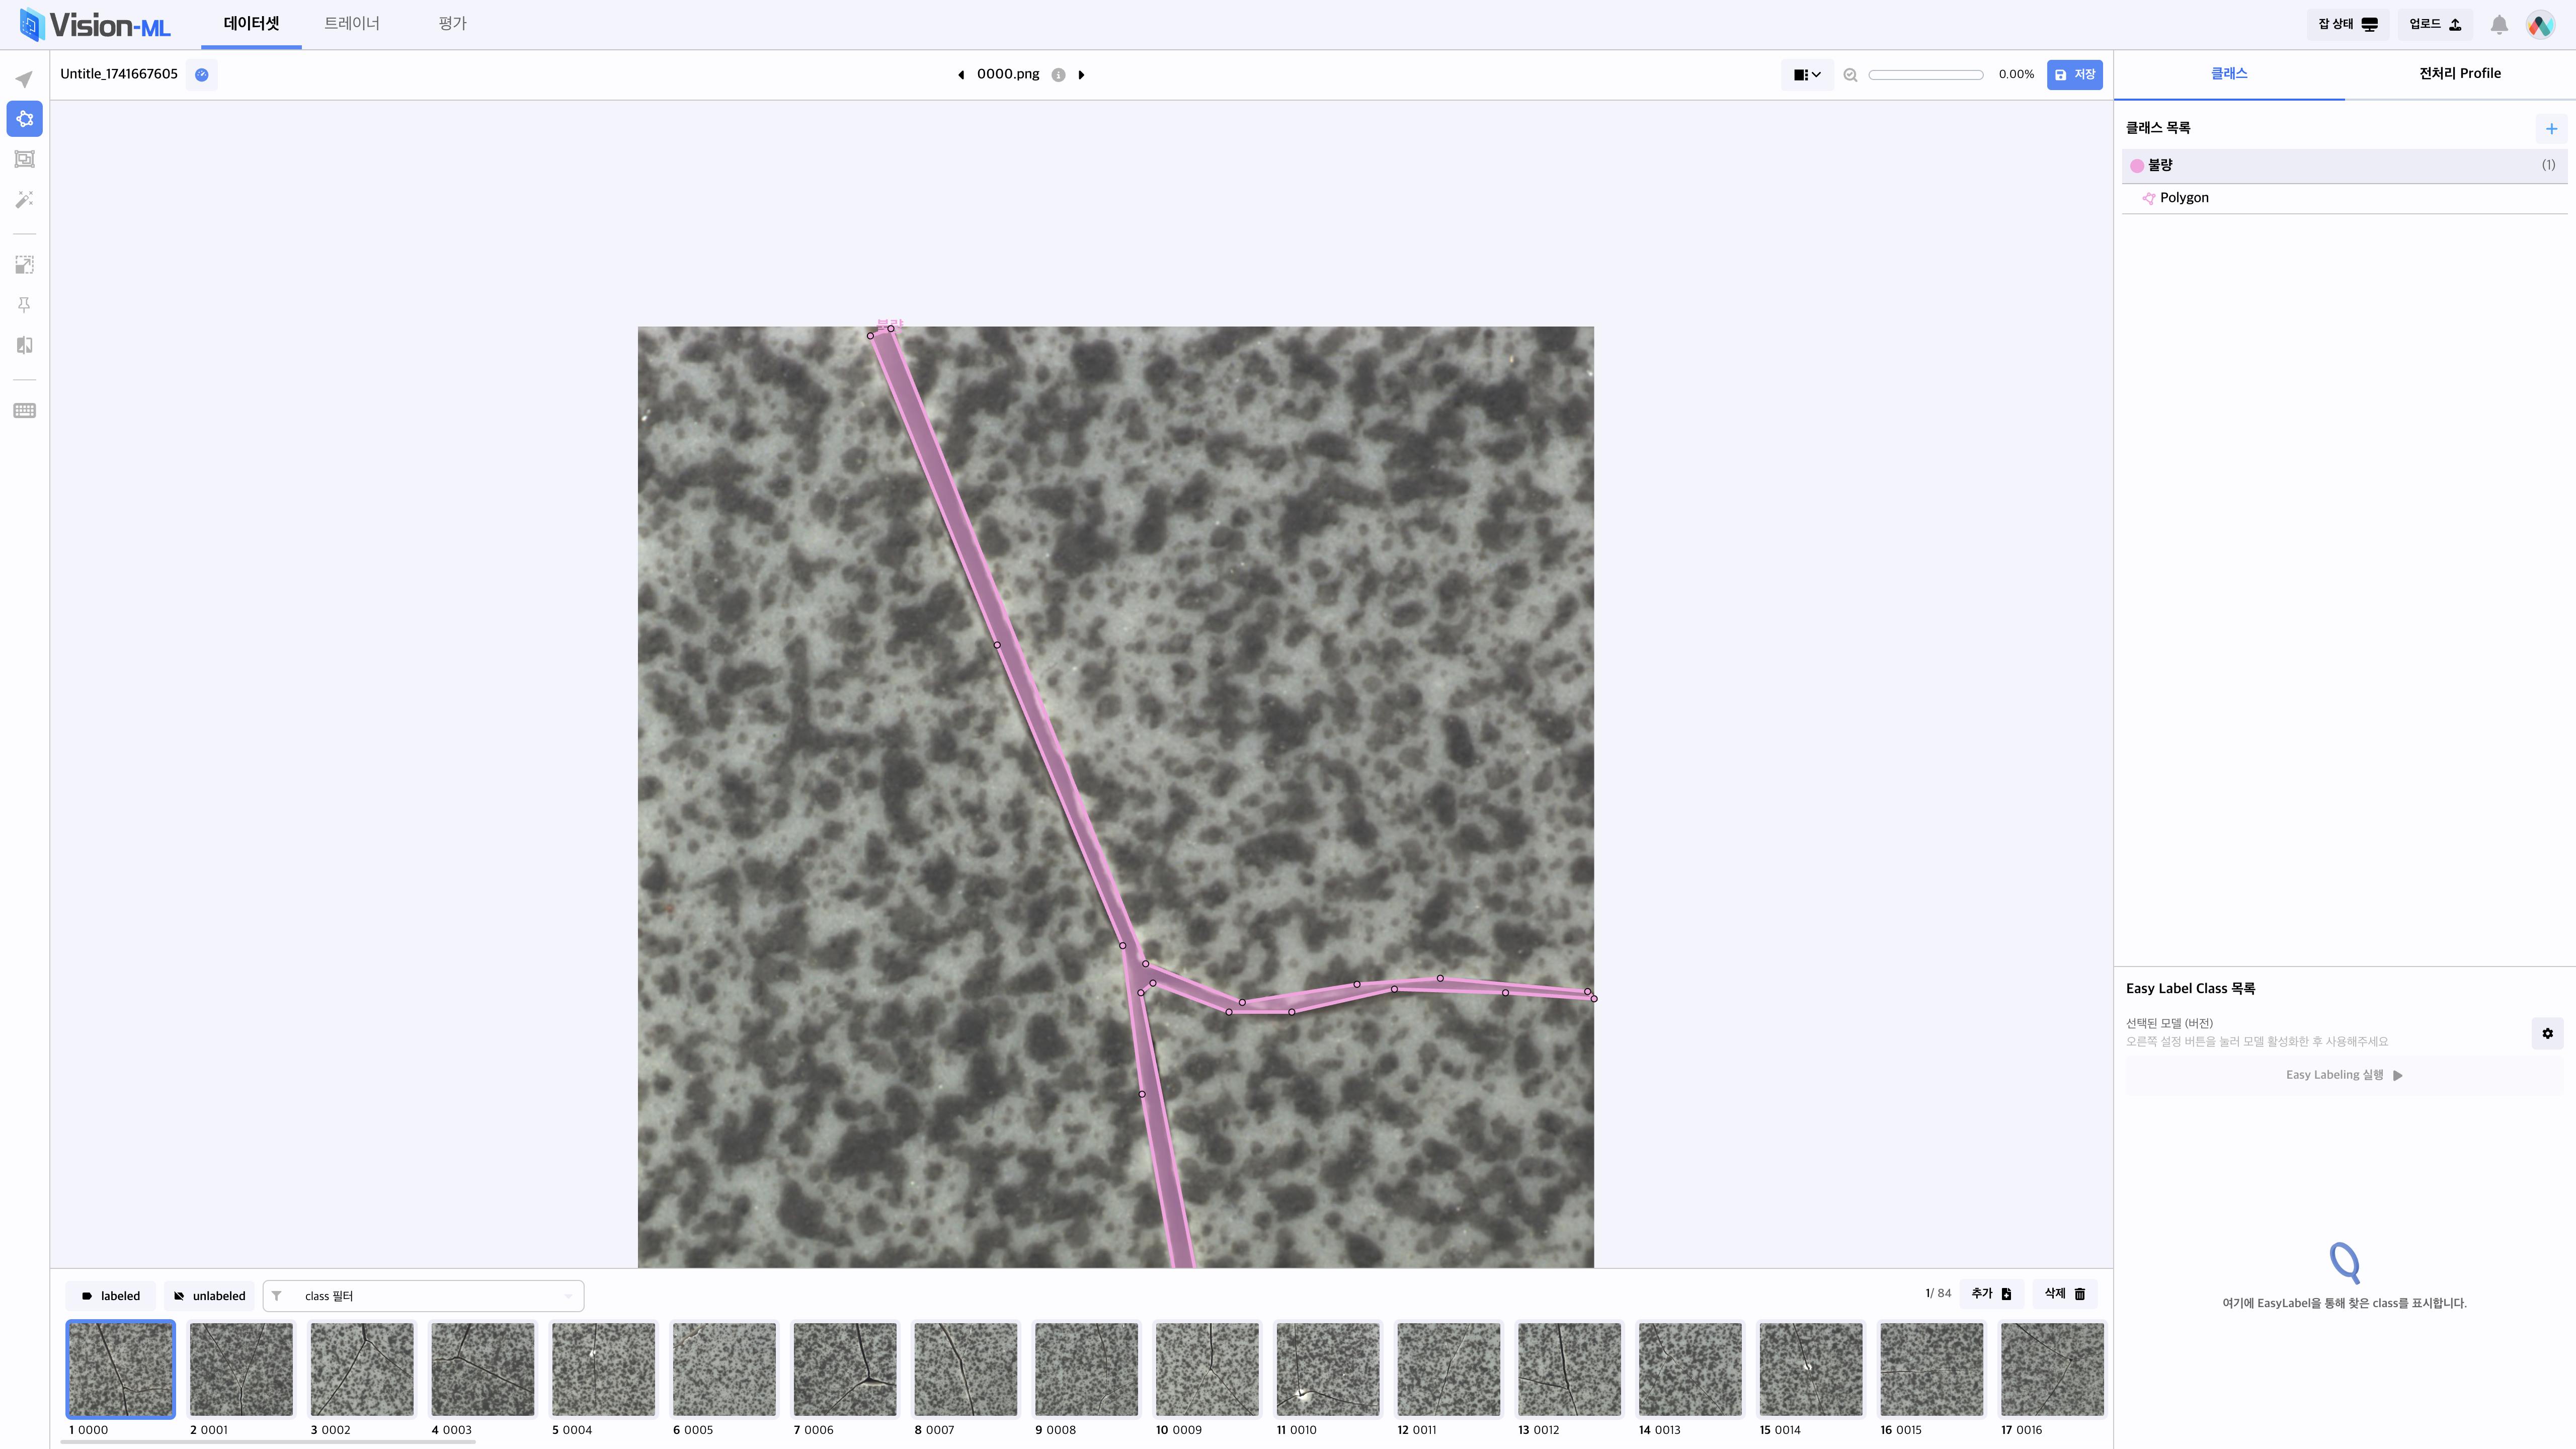
Task: Switch to the 데이터셋 tab
Action: click(x=251, y=23)
